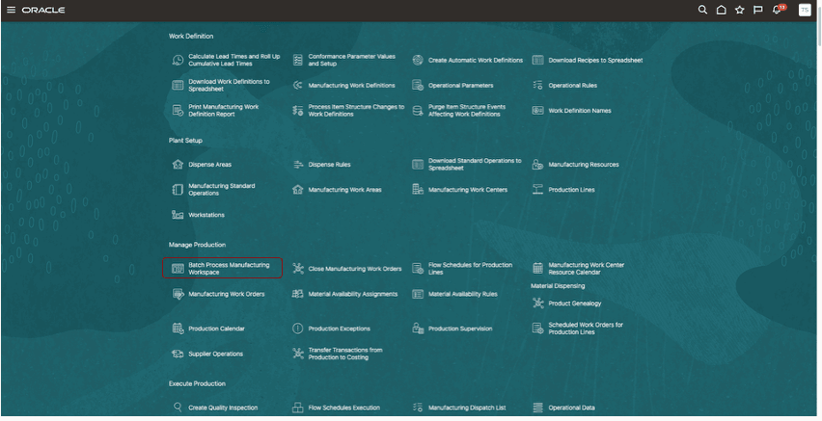Viewport: 822px width, 421px height.
Task: Open Manufacturing Standard Operations link
Action: coord(221,190)
